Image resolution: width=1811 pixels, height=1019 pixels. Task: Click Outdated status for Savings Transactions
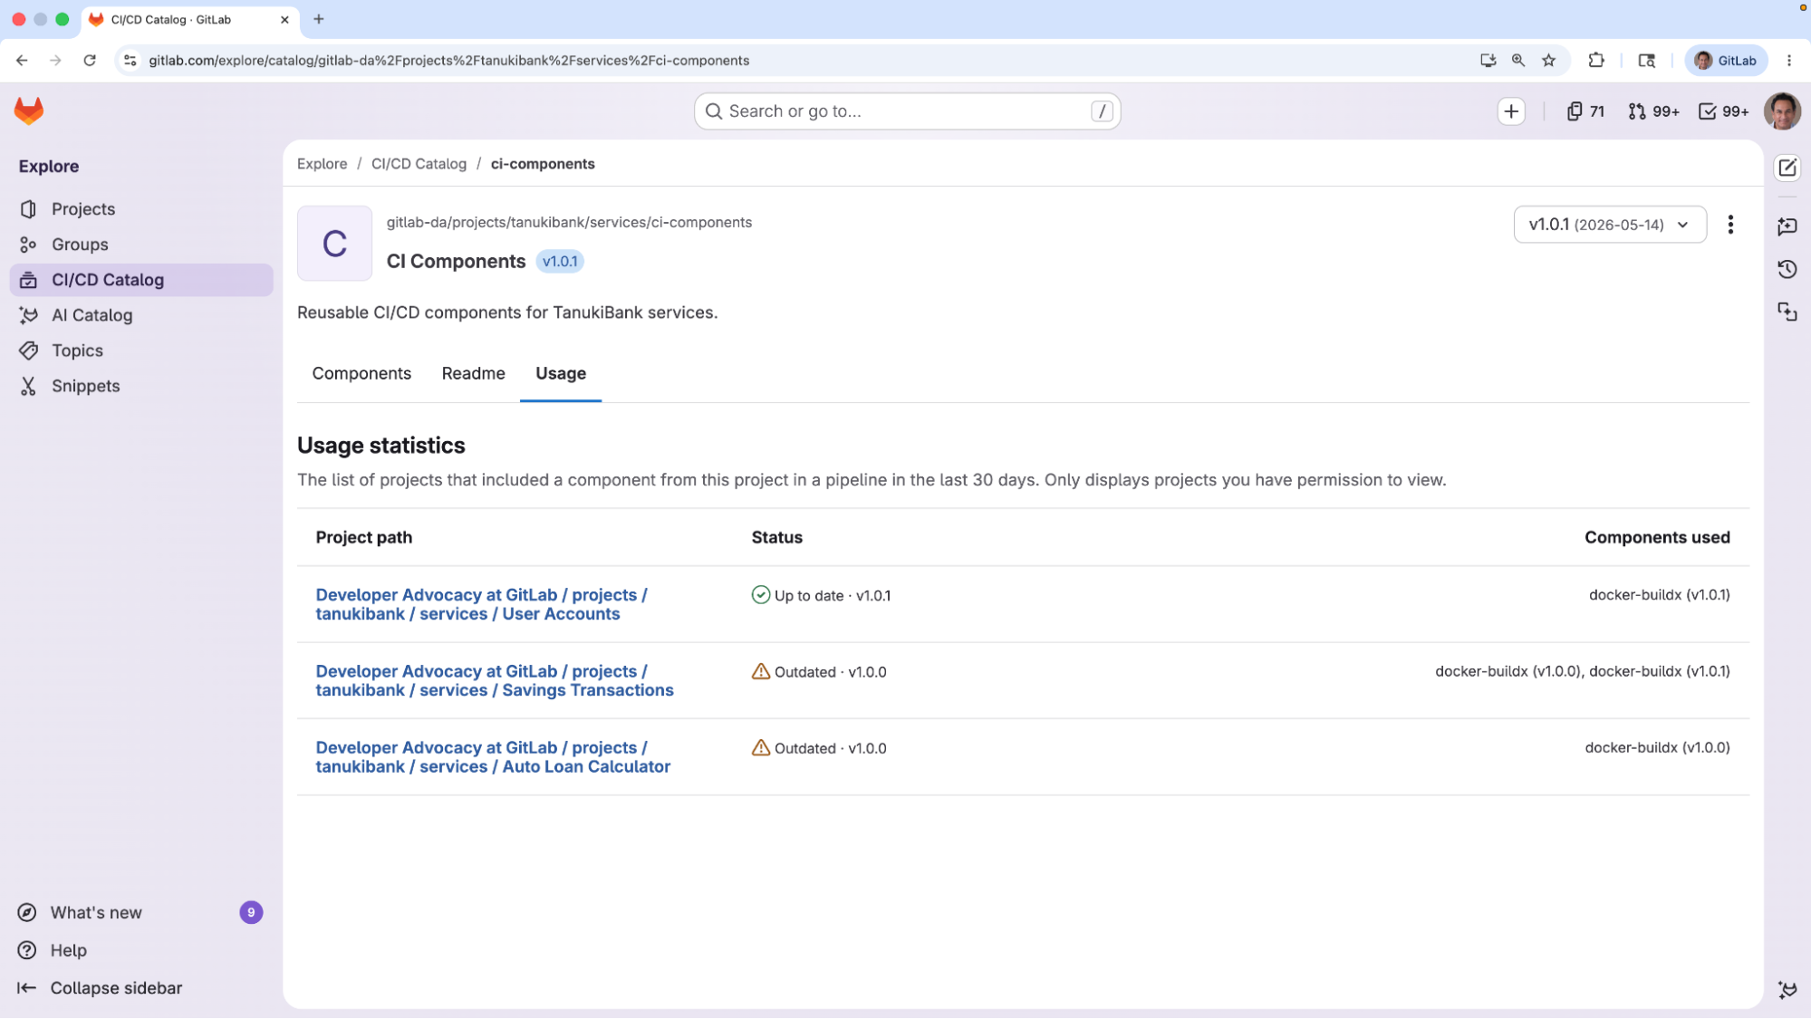click(819, 672)
